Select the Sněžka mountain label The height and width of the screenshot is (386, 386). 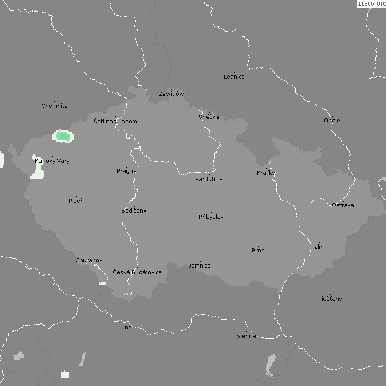(x=209, y=118)
